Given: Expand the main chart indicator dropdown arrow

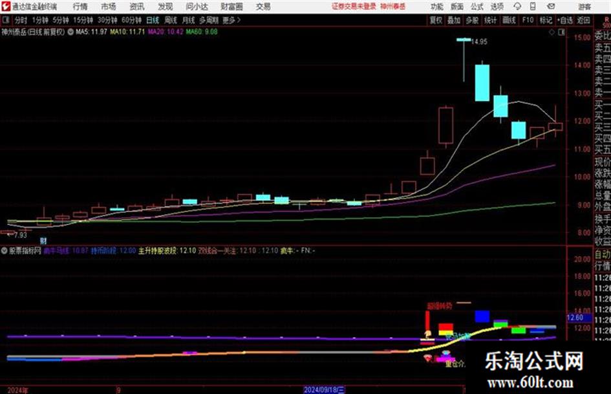Looking at the screenshot, I should point(70,32).
